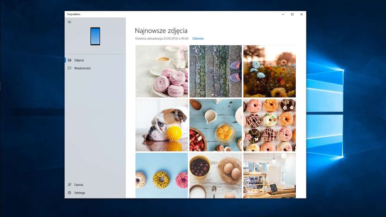Open the hamburger navigation menu
This screenshot has width=386, height=217.
(69, 22)
